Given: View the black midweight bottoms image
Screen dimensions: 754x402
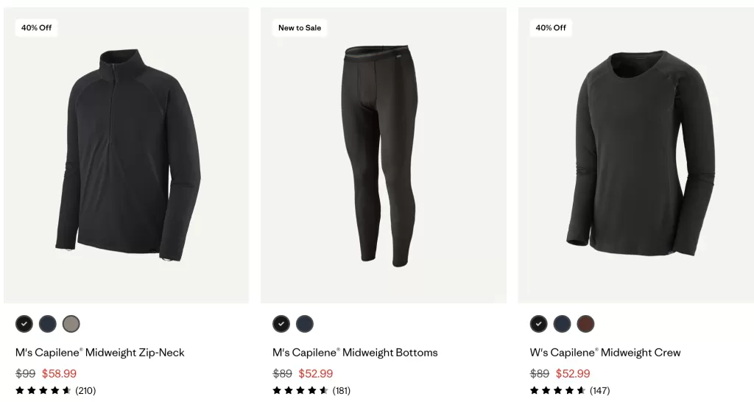Looking at the screenshot, I should (383, 155).
